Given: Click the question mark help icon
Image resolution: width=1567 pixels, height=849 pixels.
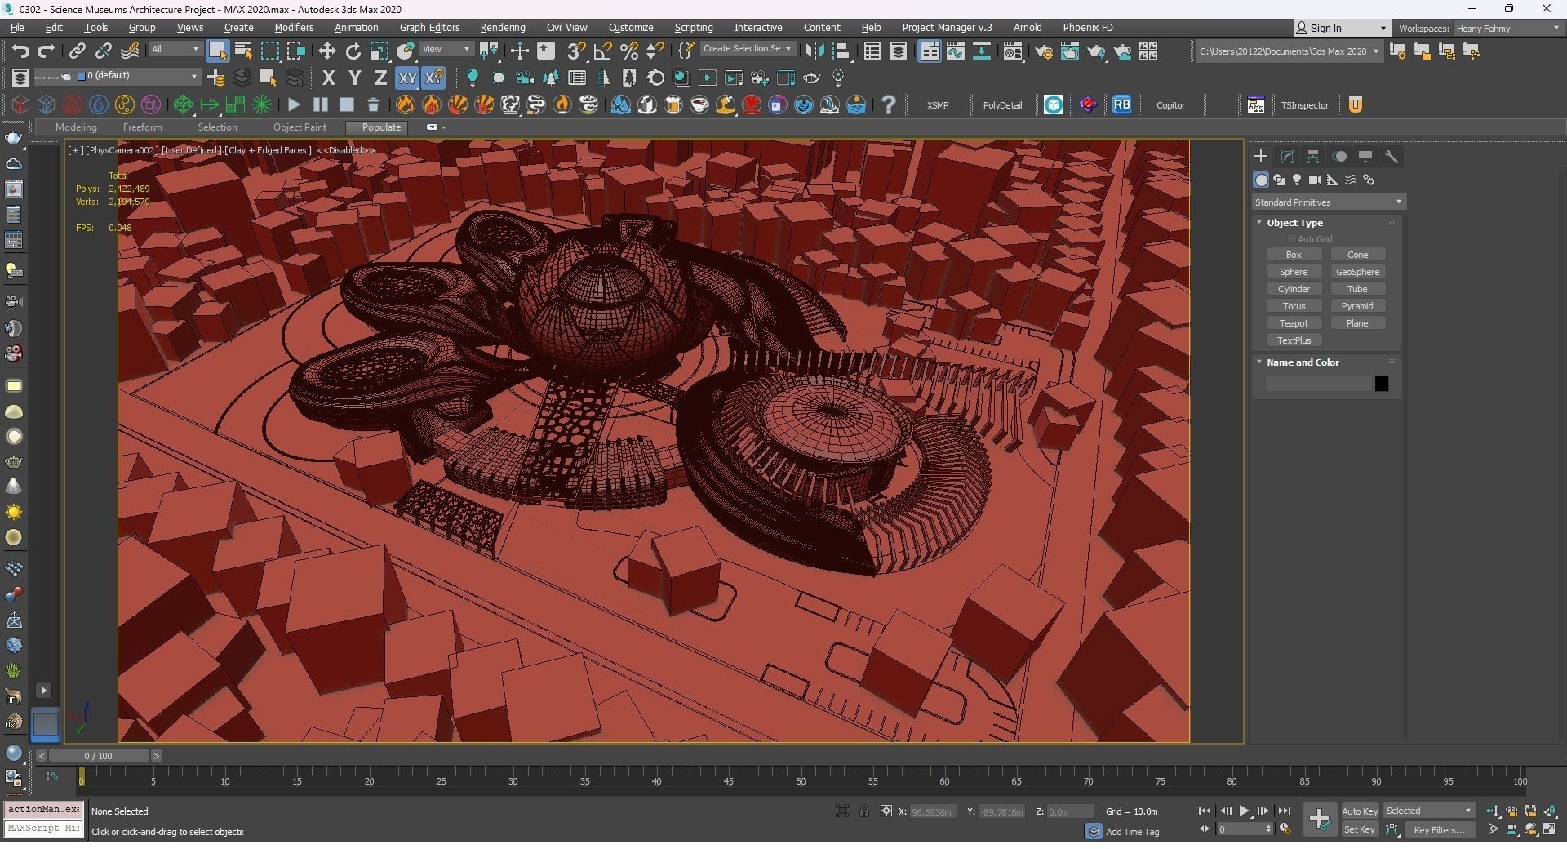Looking at the screenshot, I should pos(889,104).
